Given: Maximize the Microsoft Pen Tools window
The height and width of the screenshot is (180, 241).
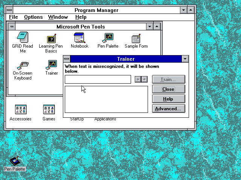Looking at the screenshot, I should 157,27.
